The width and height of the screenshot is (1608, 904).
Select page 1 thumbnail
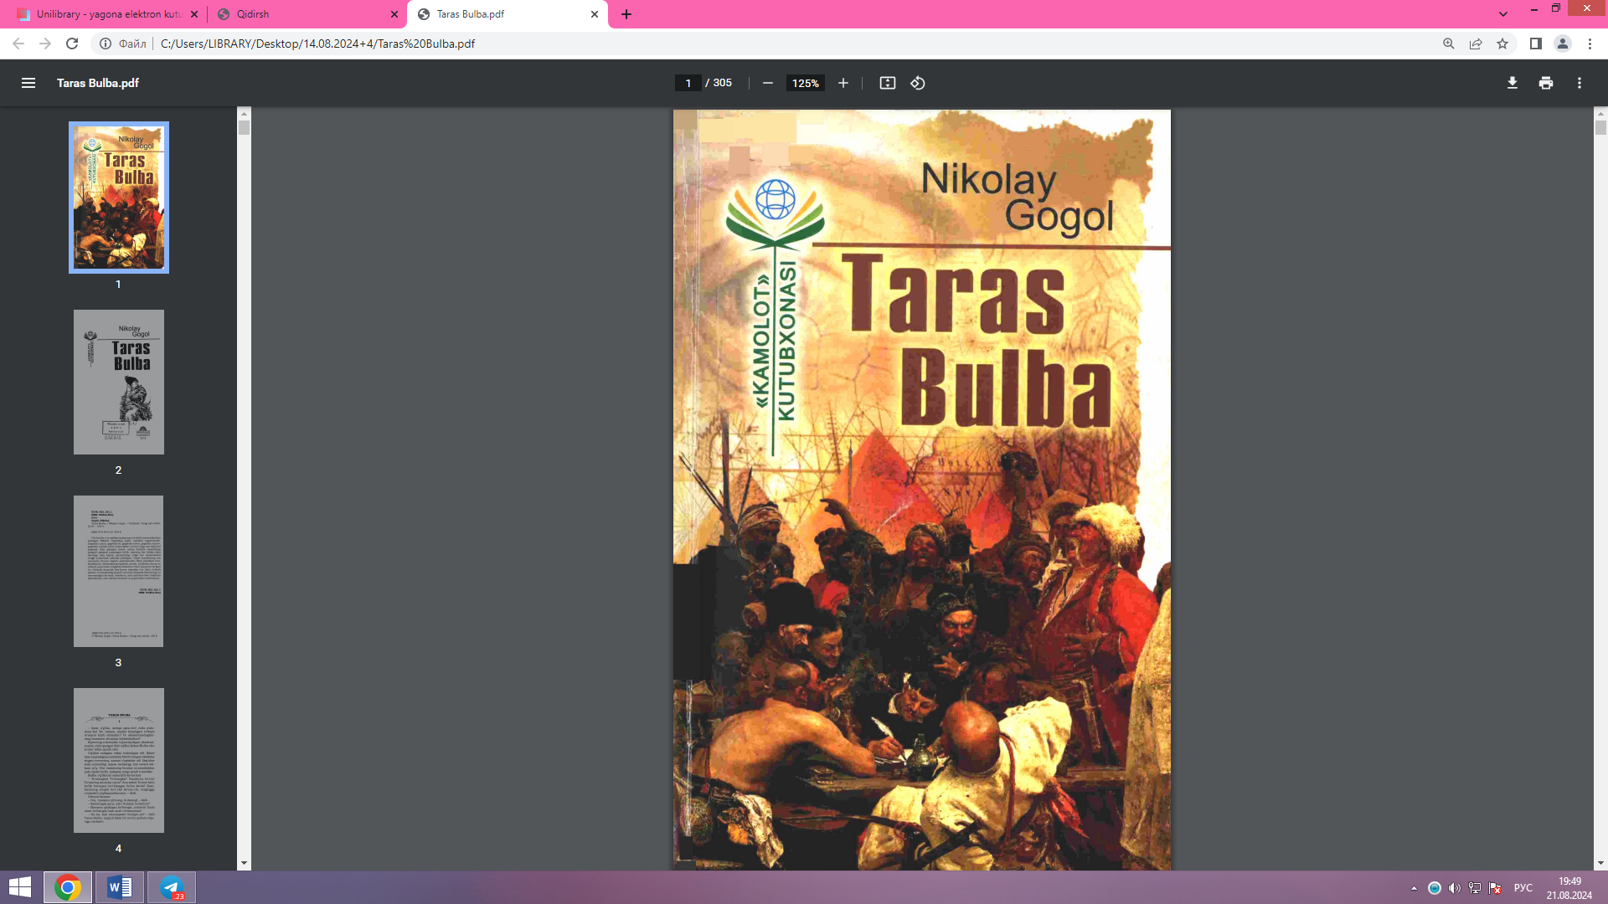(x=119, y=198)
